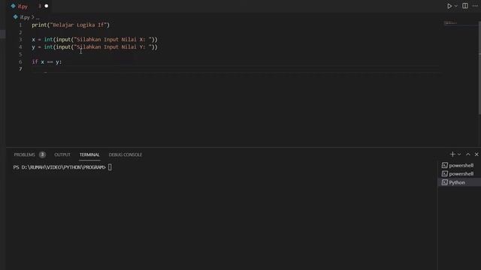The image size is (481, 270).
Task: Select the first powershell terminal
Action: pyautogui.click(x=459, y=165)
